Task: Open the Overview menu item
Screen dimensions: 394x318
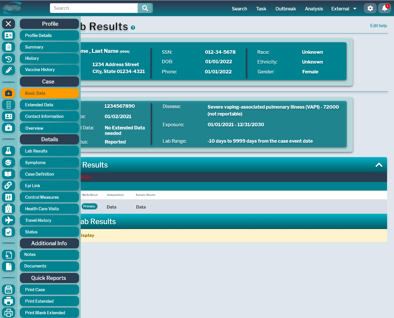Action: [49, 128]
